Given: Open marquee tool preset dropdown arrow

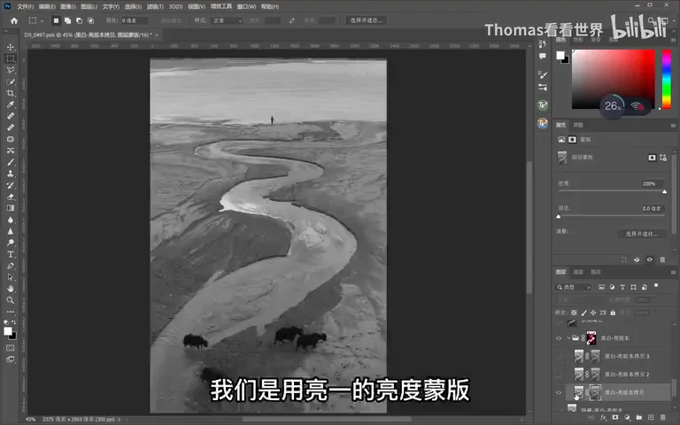Looking at the screenshot, I should (x=42, y=21).
